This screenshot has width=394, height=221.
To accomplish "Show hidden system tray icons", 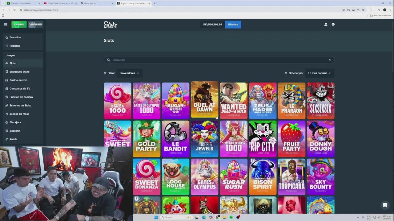I will tap(358, 217).
